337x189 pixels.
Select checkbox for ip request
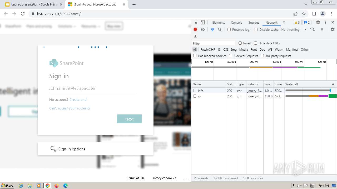pos(195,96)
